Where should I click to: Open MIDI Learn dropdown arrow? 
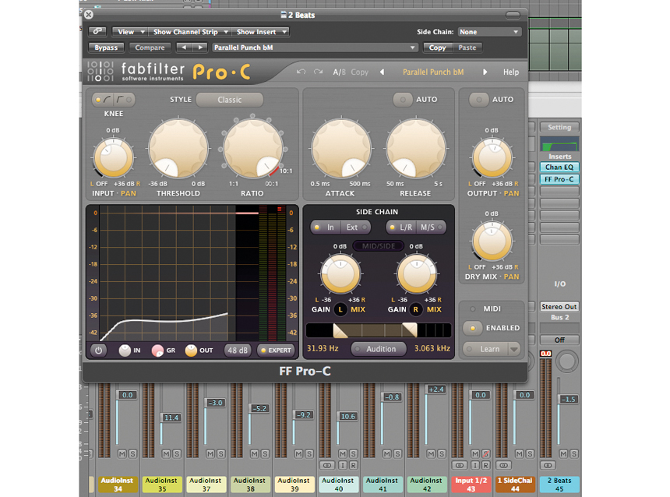click(x=513, y=349)
